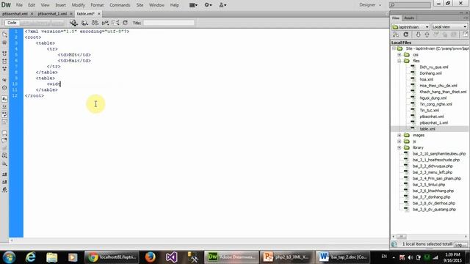Image resolution: width=470 pixels, height=264 pixels.
Task: Select Nguoi_dung.xml file
Action: tap(433, 98)
